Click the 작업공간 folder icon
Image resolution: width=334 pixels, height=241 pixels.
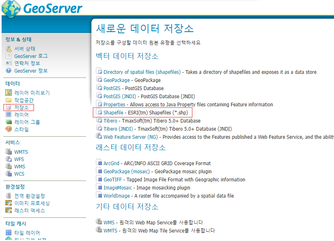[x=9, y=100]
